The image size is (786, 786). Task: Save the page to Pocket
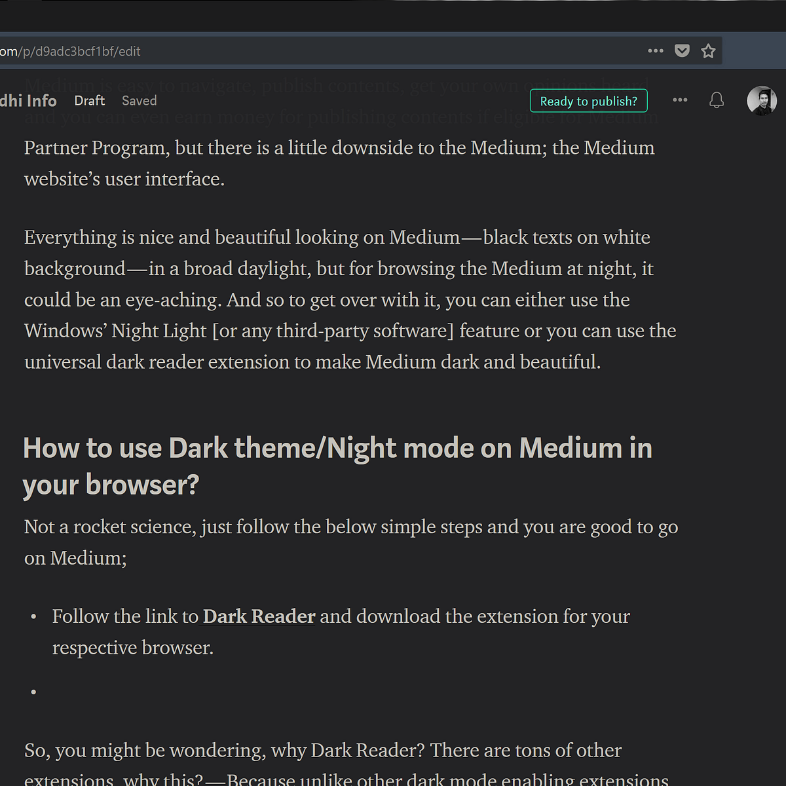click(682, 50)
